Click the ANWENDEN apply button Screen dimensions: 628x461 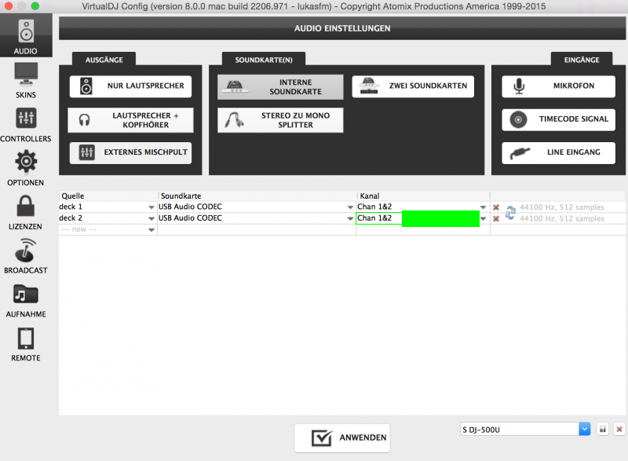coord(342,437)
